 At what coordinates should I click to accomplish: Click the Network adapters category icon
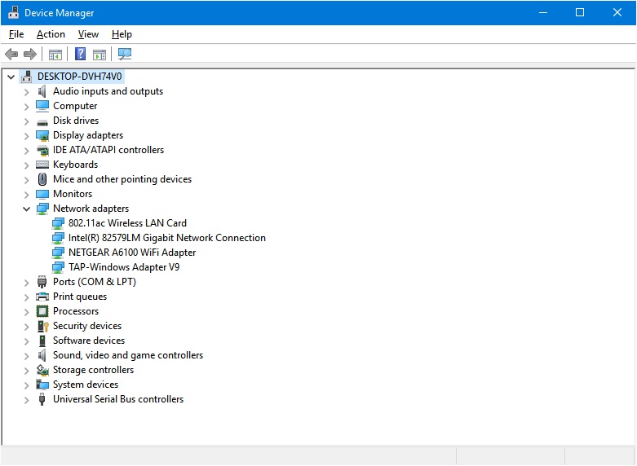coord(42,209)
